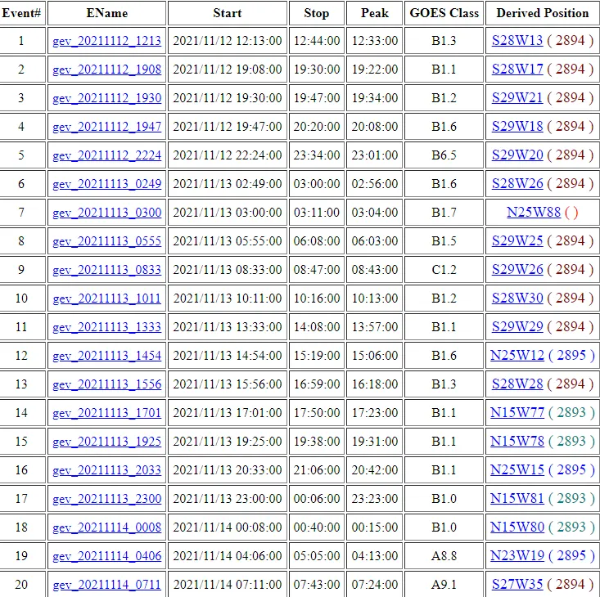Screen dimensions: 600x597
Task: Follow position link S29W21
Action: (x=517, y=98)
